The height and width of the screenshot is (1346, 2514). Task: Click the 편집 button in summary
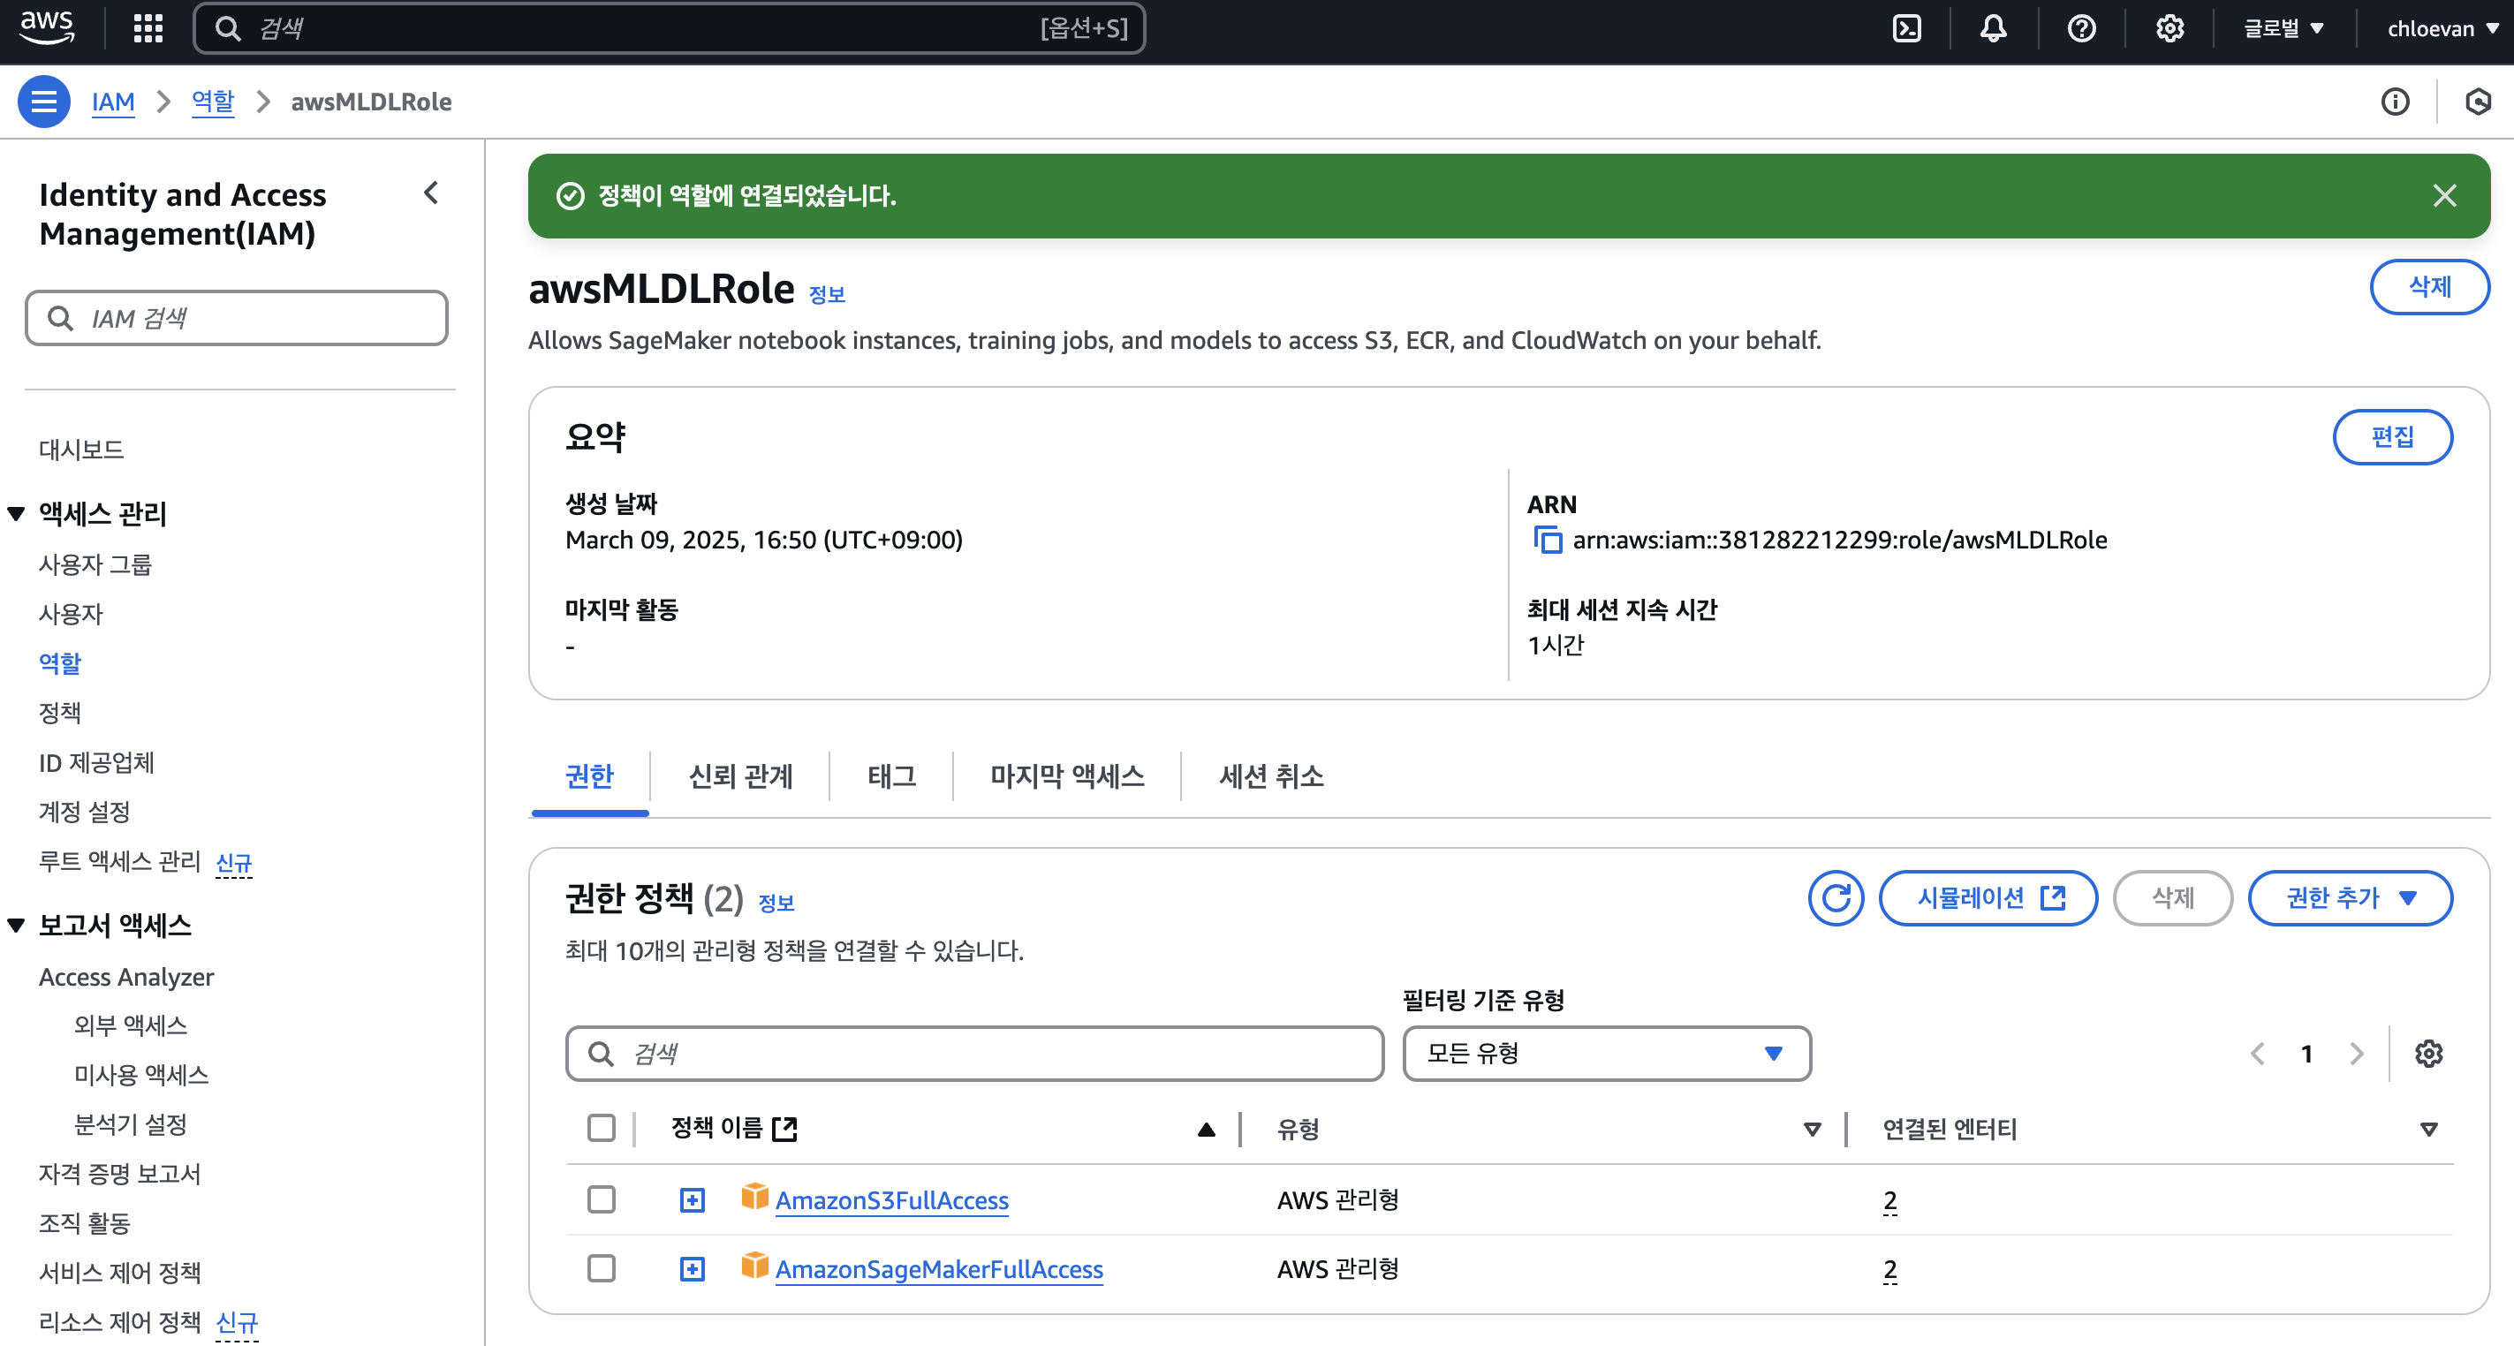point(2392,436)
